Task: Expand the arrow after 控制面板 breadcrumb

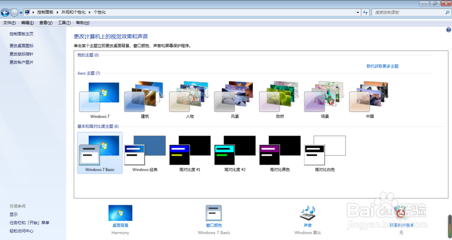Action: 57,12
